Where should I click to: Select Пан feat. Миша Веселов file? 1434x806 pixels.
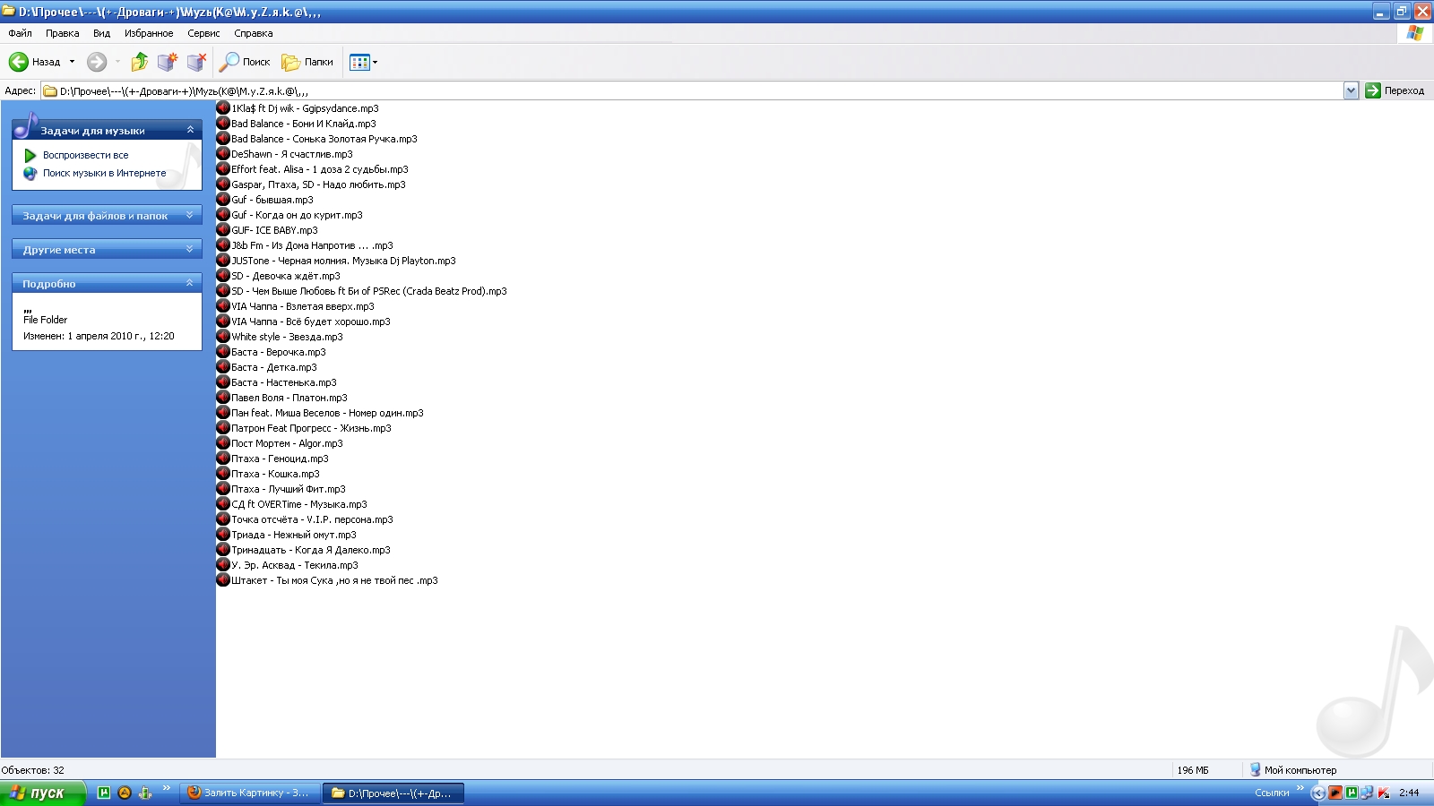(321, 413)
